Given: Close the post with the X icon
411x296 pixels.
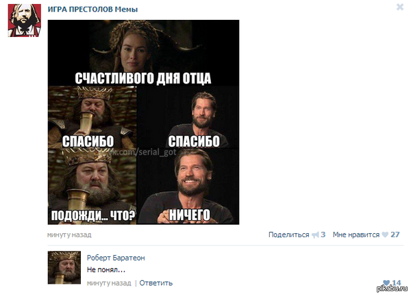Looking at the screenshot, I should click(400, 7).
